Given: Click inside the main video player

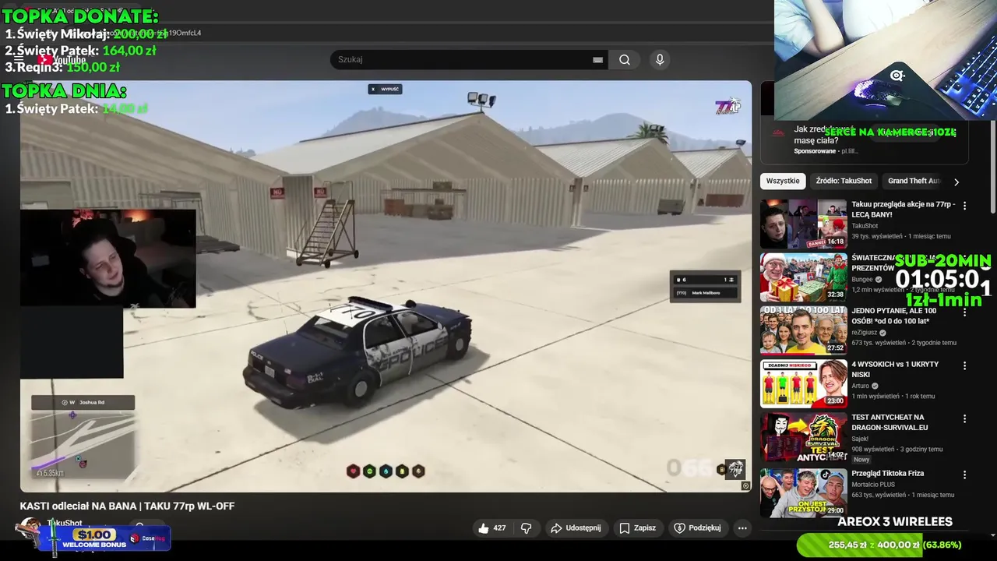Looking at the screenshot, I should pyautogui.click(x=386, y=286).
